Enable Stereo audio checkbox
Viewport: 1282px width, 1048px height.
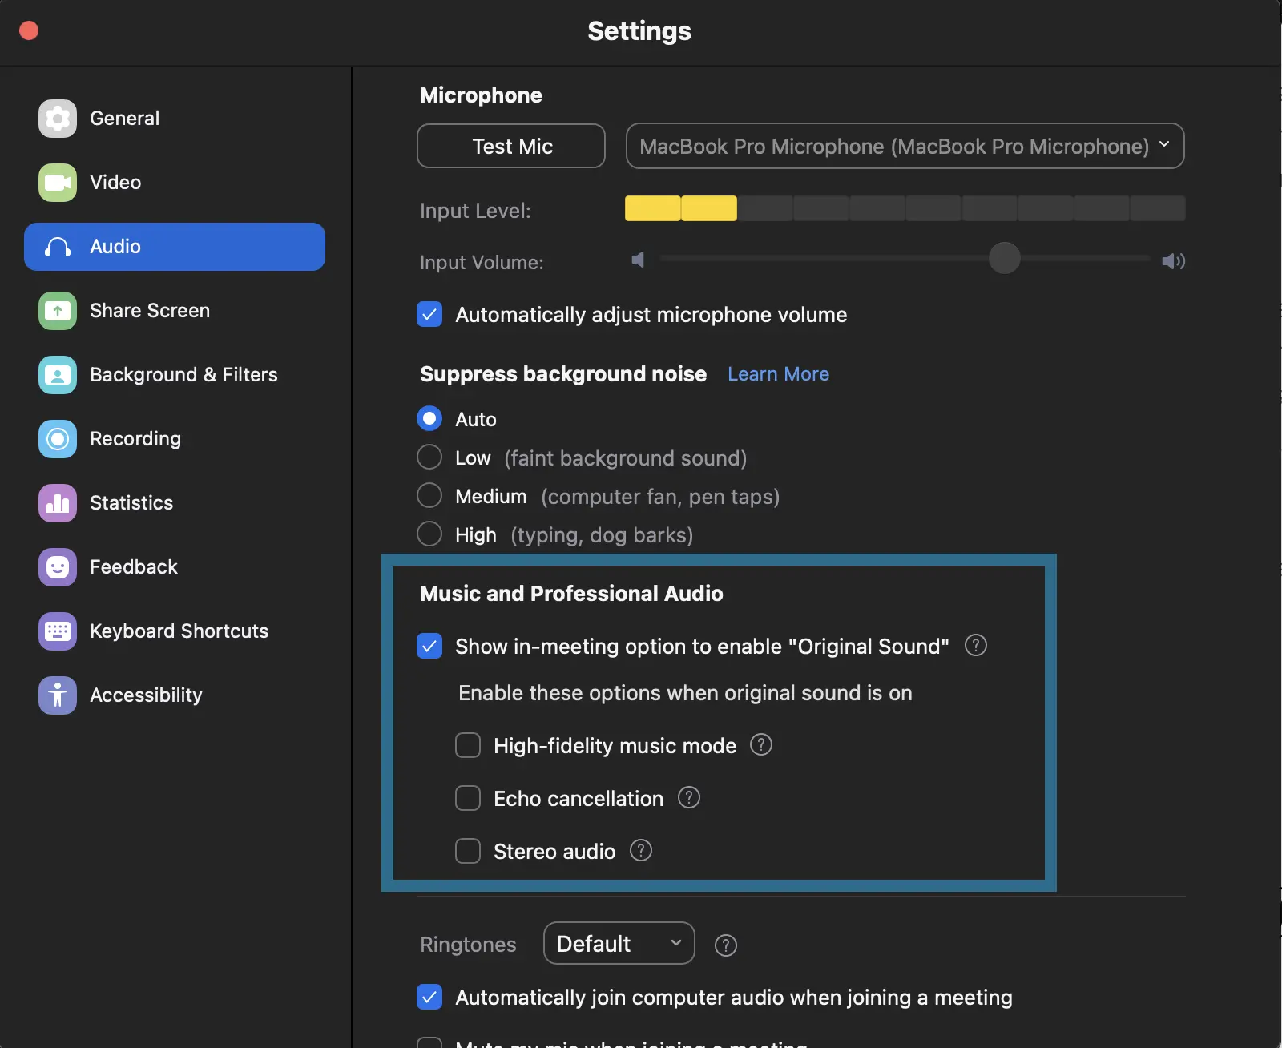coord(468,851)
